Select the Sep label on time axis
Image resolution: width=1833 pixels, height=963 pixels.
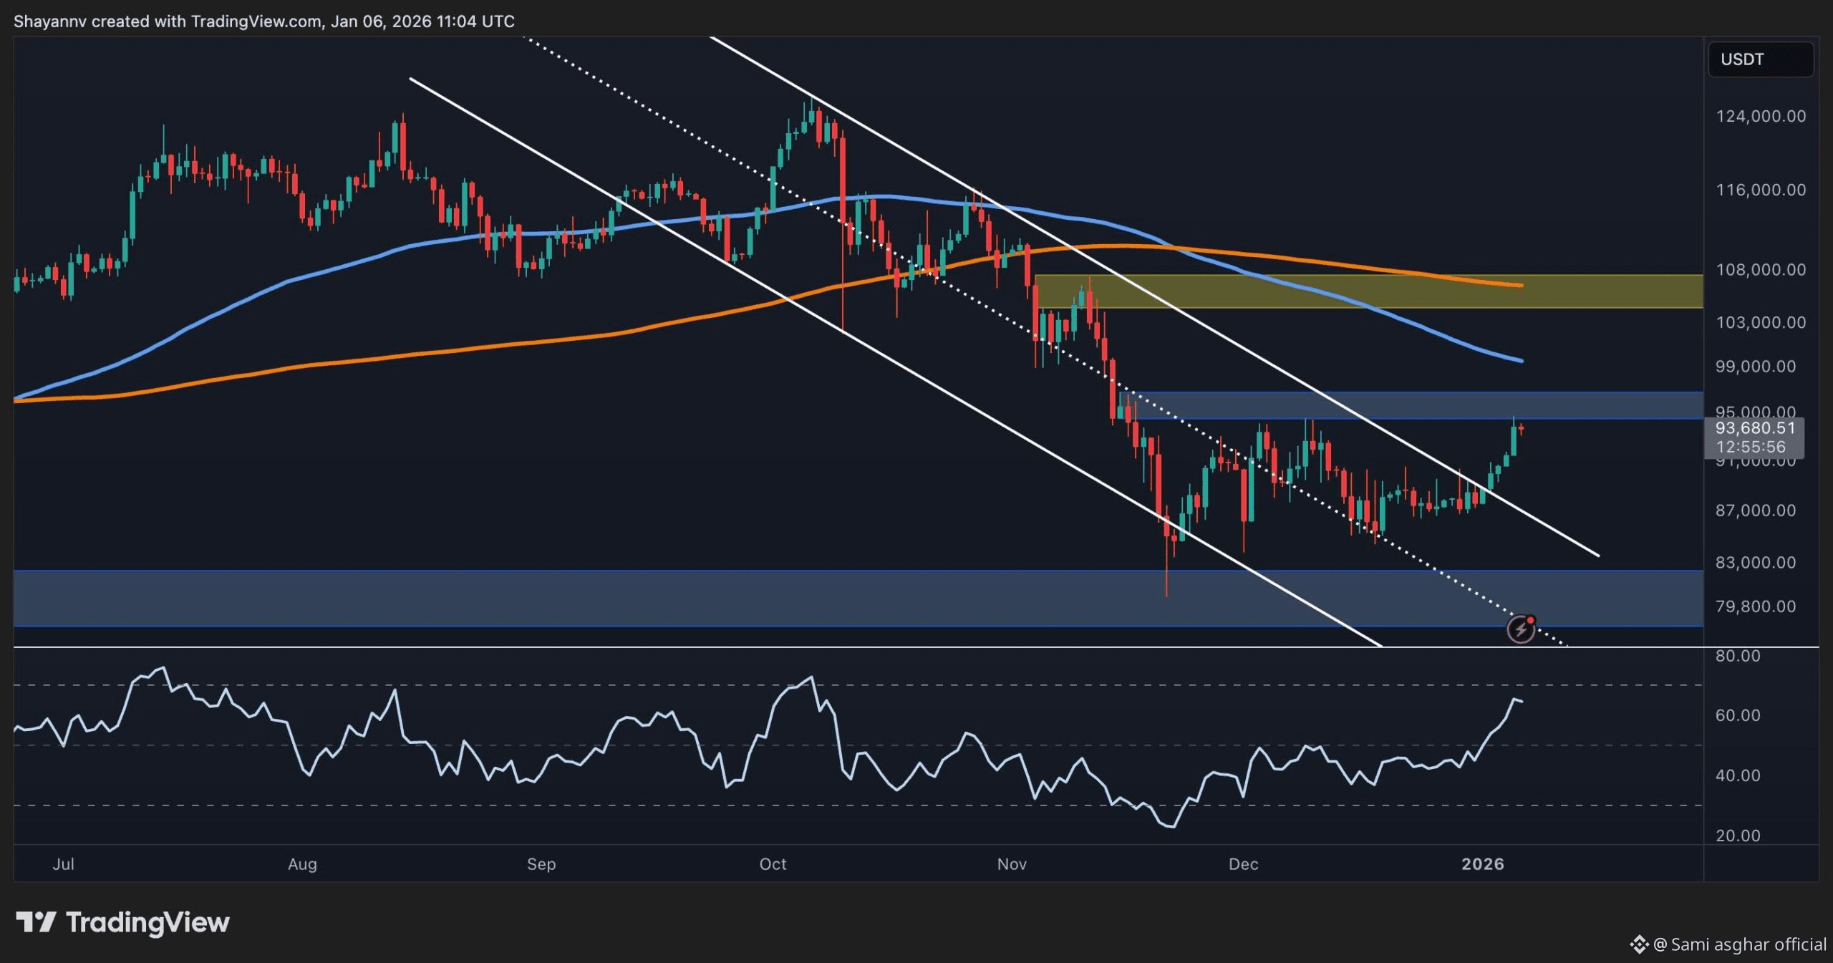[541, 864]
